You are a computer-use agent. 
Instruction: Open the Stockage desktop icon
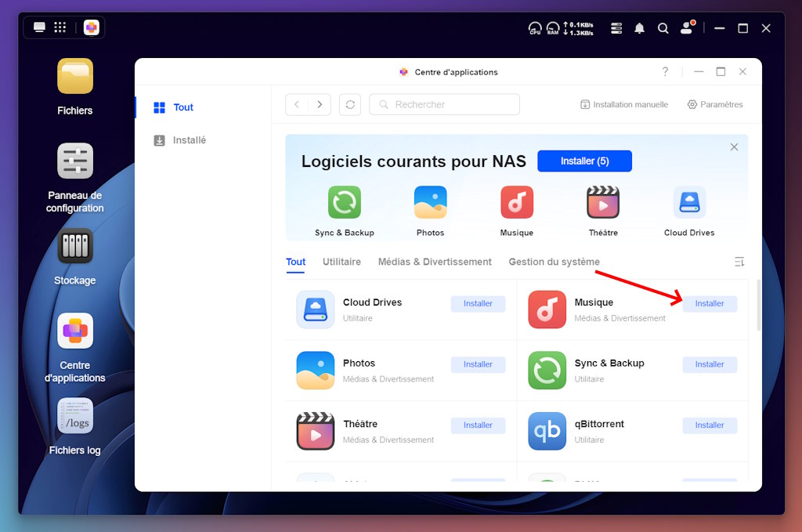[74, 246]
